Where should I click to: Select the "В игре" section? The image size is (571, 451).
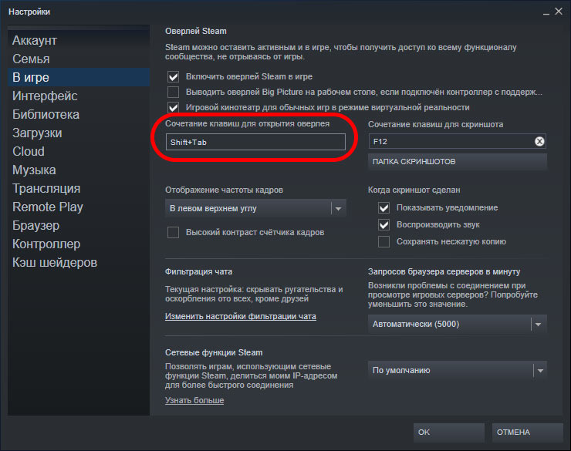[x=79, y=77]
